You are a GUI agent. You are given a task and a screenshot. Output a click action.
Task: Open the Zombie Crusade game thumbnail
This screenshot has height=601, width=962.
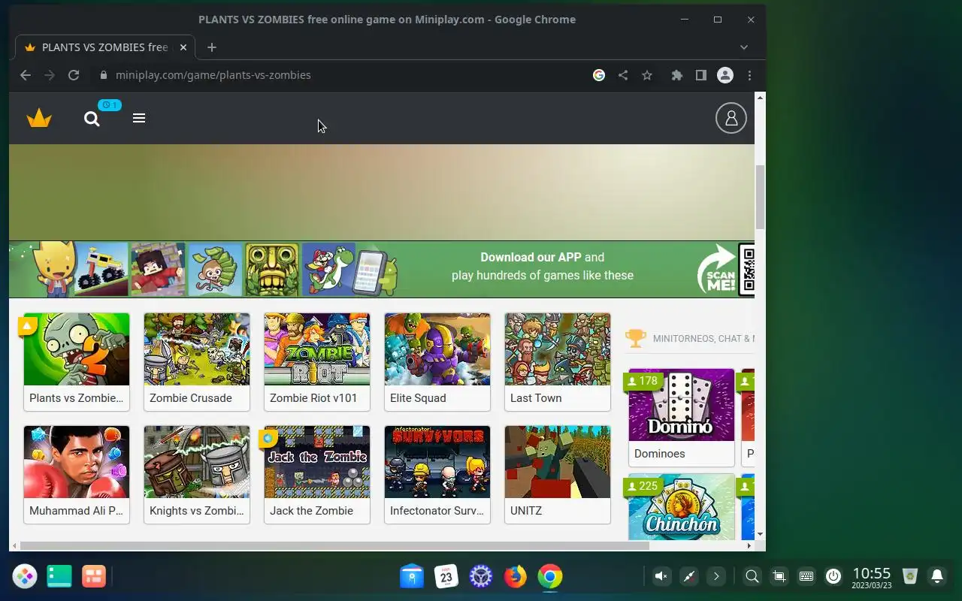(x=197, y=349)
